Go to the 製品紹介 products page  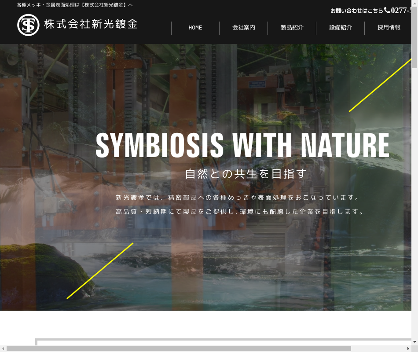point(292,28)
